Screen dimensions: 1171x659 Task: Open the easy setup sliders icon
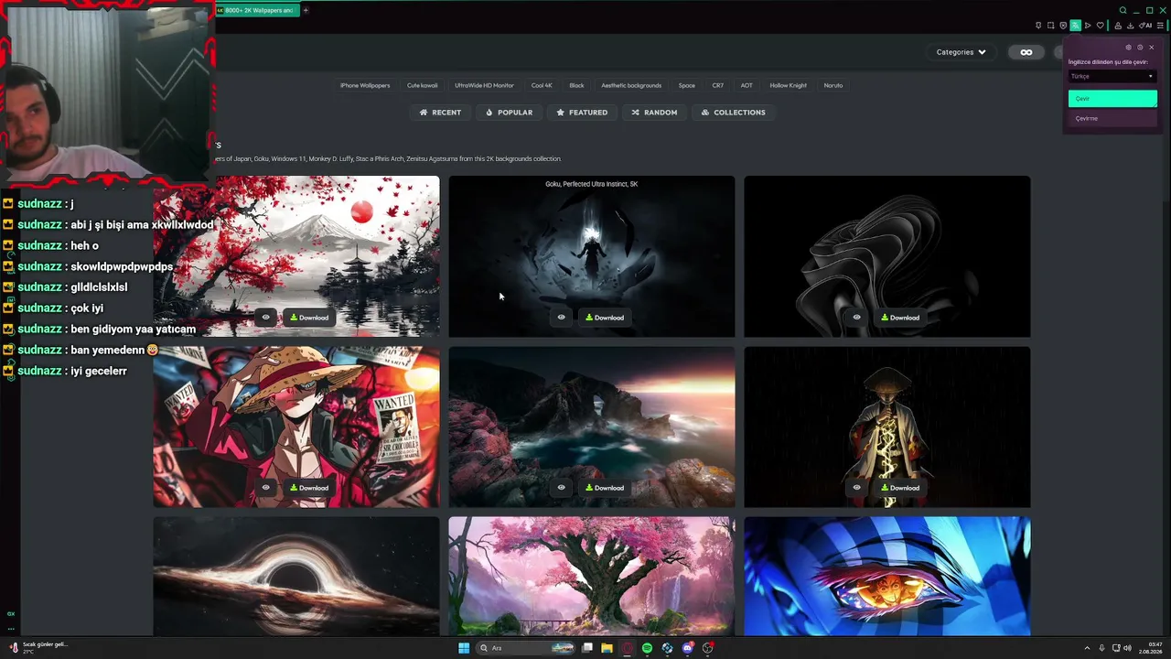pyautogui.click(x=1160, y=26)
